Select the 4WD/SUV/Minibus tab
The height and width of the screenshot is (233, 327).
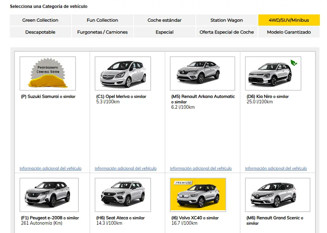coord(289,20)
